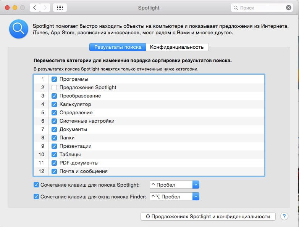Click Сочетание клавиш для поиска Spotlight label

(x=90, y=185)
